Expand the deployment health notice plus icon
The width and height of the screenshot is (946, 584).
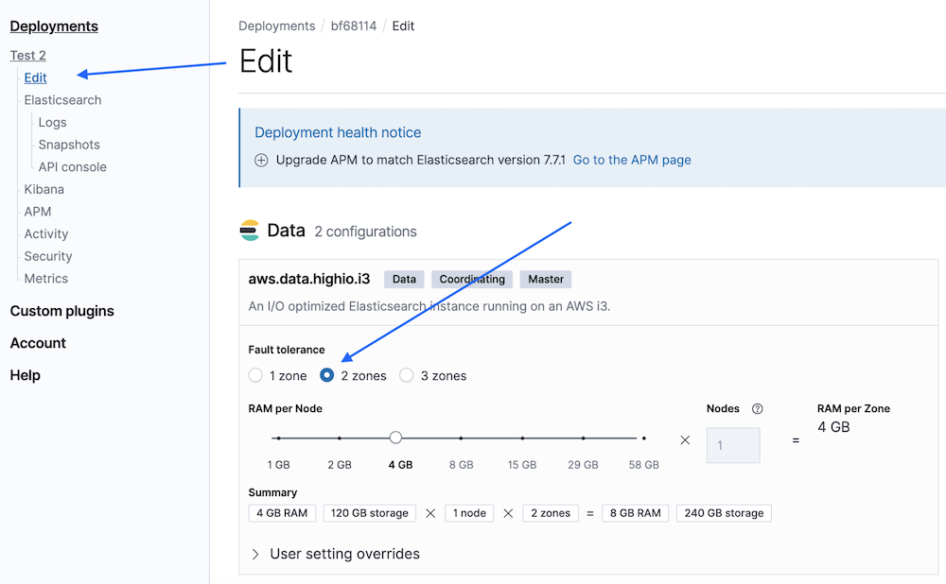(x=261, y=161)
